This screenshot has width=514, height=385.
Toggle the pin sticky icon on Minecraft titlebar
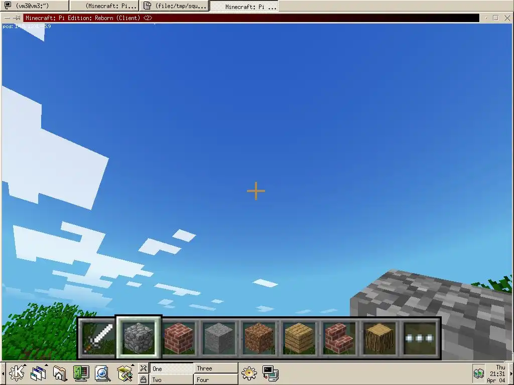[17, 18]
